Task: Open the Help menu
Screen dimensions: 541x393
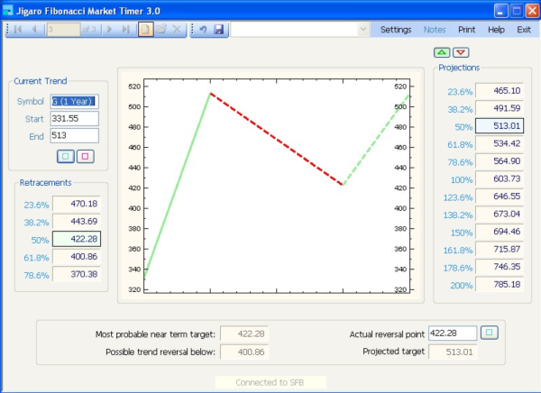Action: click(496, 30)
